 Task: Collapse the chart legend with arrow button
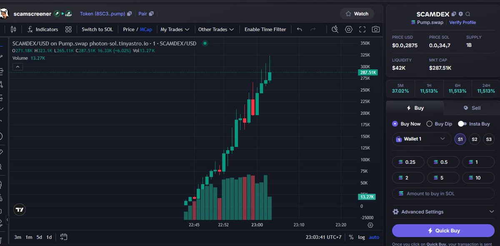coord(18,66)
